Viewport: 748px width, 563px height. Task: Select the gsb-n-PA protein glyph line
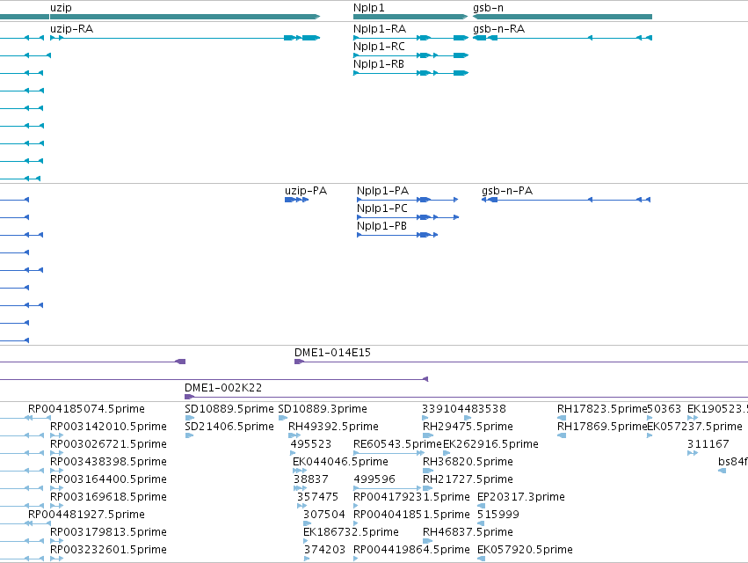coord(566,200)
